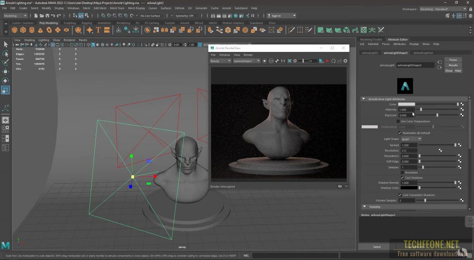This screenshot has height=260, width=474.
Task: Click the aiAreaLight name field
Action: 415,65
